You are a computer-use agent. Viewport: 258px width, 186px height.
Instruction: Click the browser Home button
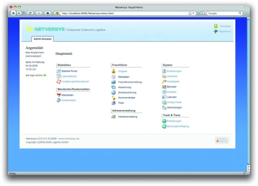pyautogui.click(x=48, y=13)
